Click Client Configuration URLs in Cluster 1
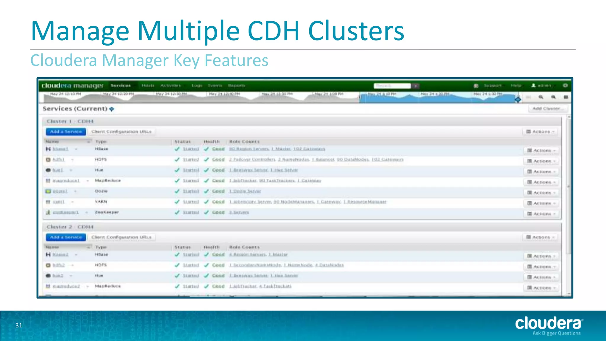Viewport: 606px width, 341px height. click(121, 132)
